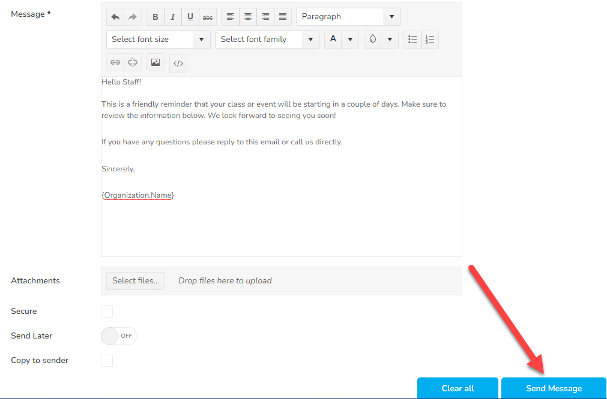
Task: Click the Select files... button
Action: point(136,281)
